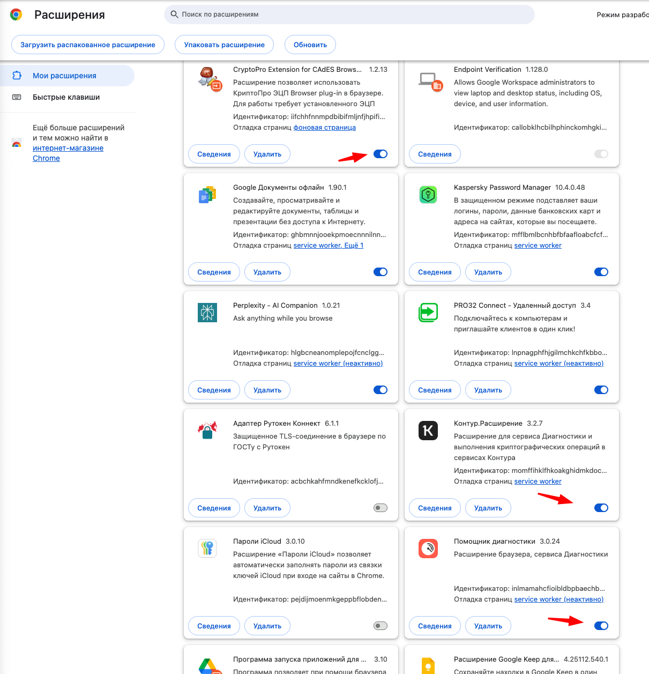Click Удалить for Помощник диагностики
The height and width of the screenshot is (674, 649).
(488, 626)
